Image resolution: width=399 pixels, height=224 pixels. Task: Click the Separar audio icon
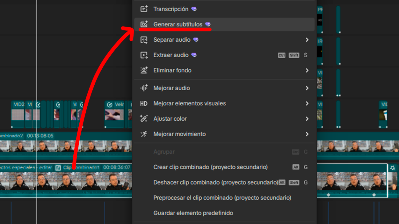pos(144,39)
